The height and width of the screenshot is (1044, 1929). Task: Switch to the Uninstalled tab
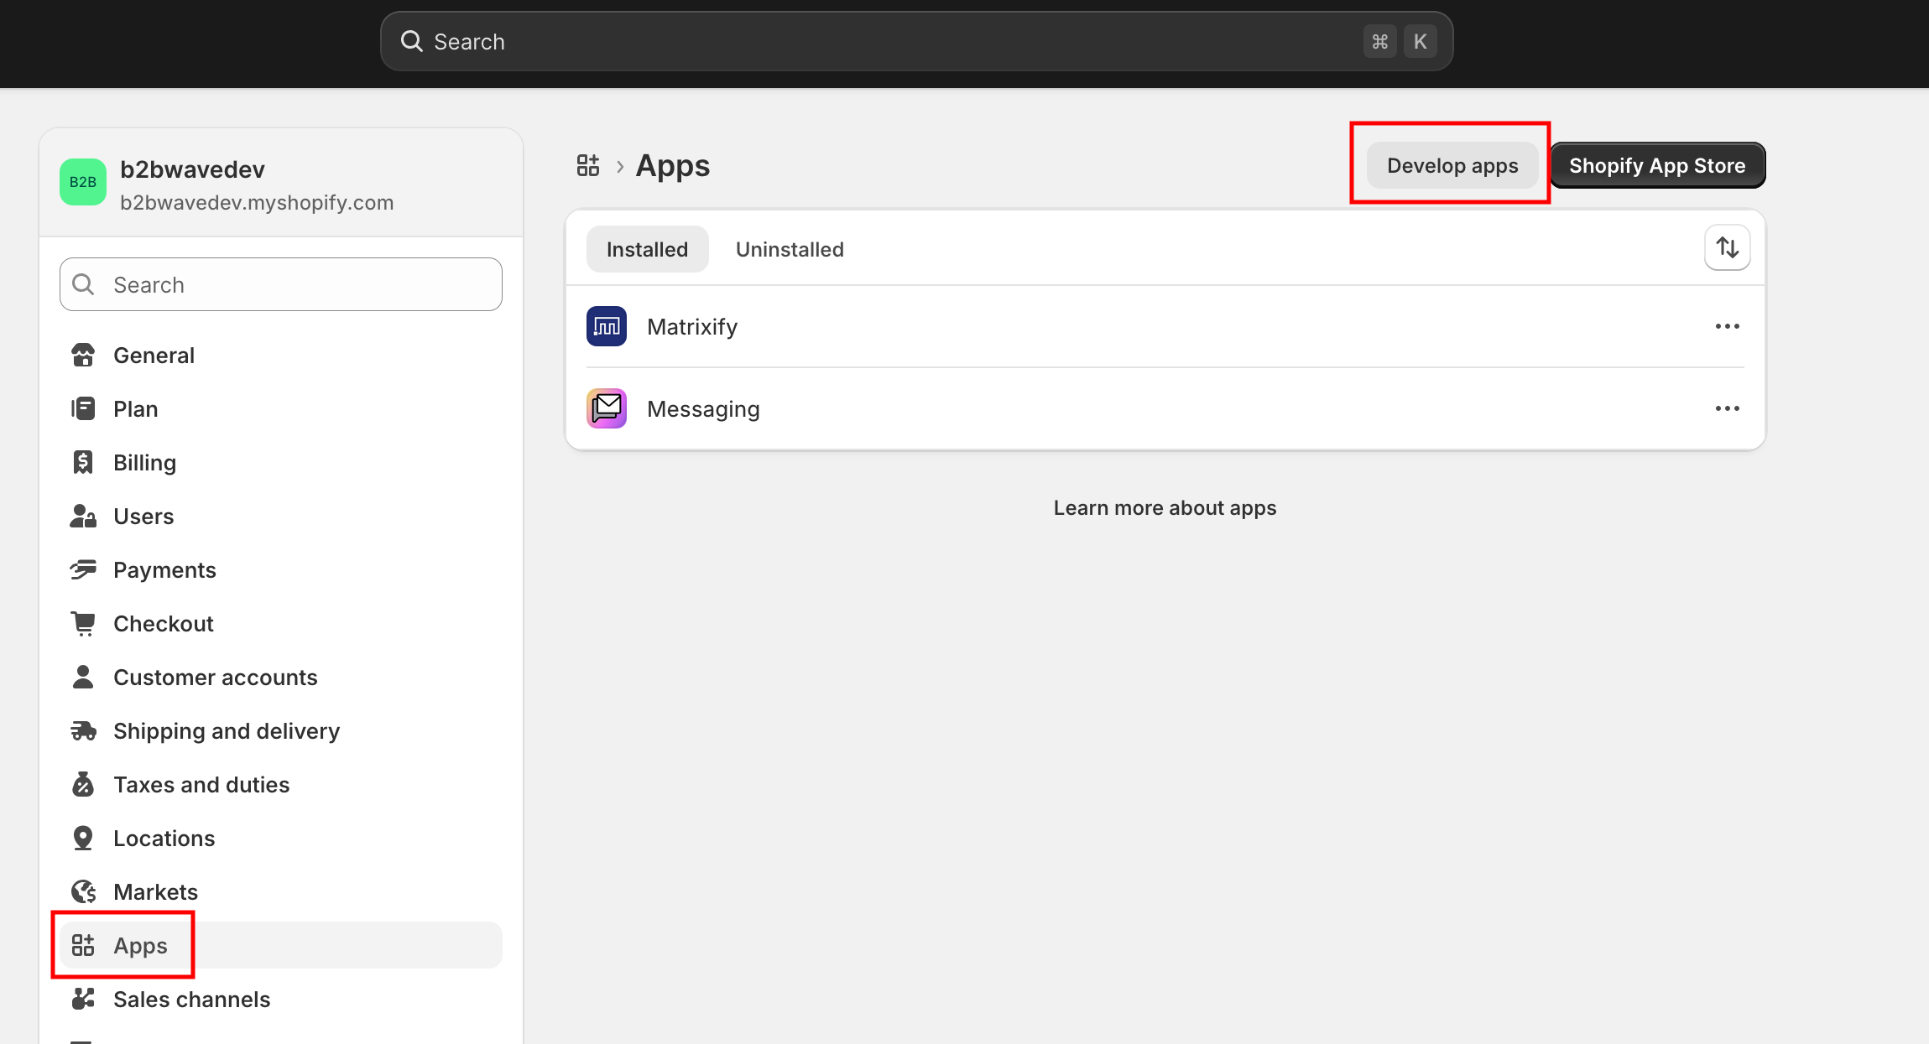pos(789,249)
